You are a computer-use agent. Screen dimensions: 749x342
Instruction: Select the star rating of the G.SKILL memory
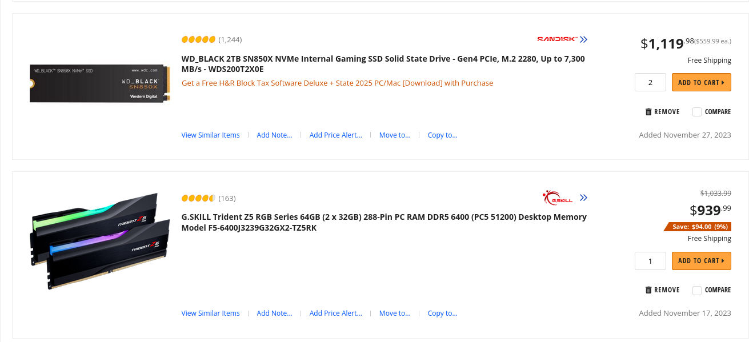pos(197,198)
